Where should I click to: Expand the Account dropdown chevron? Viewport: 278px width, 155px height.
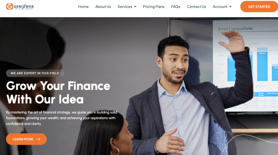tap(230, 7)
